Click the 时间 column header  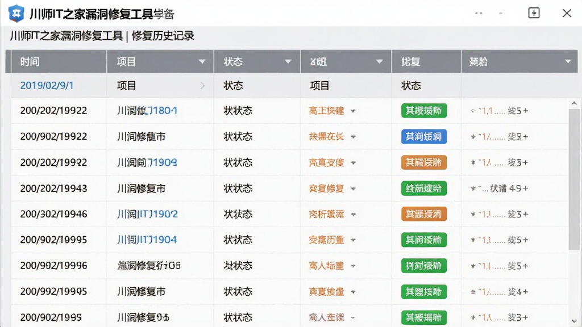59,61
